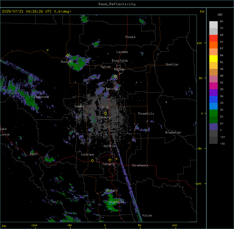Select the magenta 39-42 dBZ legend swatch
234x229 pixels.
point(213,86)
